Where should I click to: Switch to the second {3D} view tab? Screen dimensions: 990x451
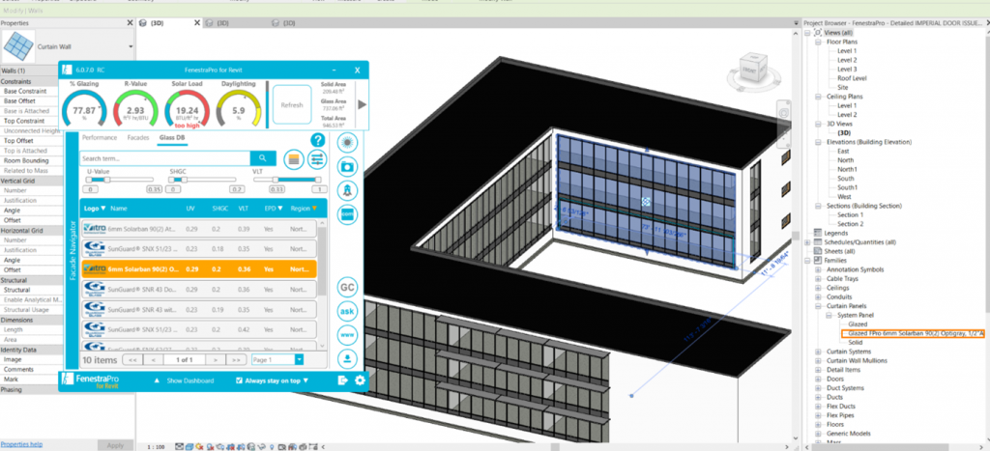[223, 23]
